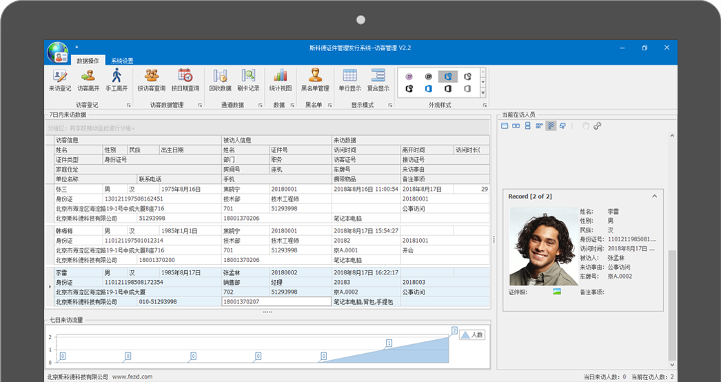Image resolution: width=721 pixels, height=382 pixels.
Task: Expand the 外观样式 group dialog launcher
Action: (485, 105)
